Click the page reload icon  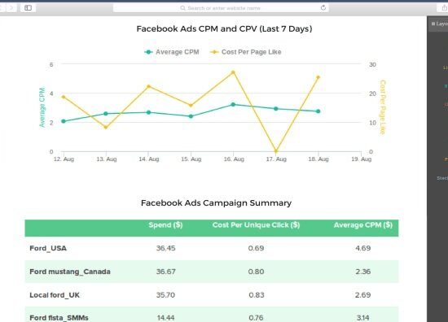323,7
